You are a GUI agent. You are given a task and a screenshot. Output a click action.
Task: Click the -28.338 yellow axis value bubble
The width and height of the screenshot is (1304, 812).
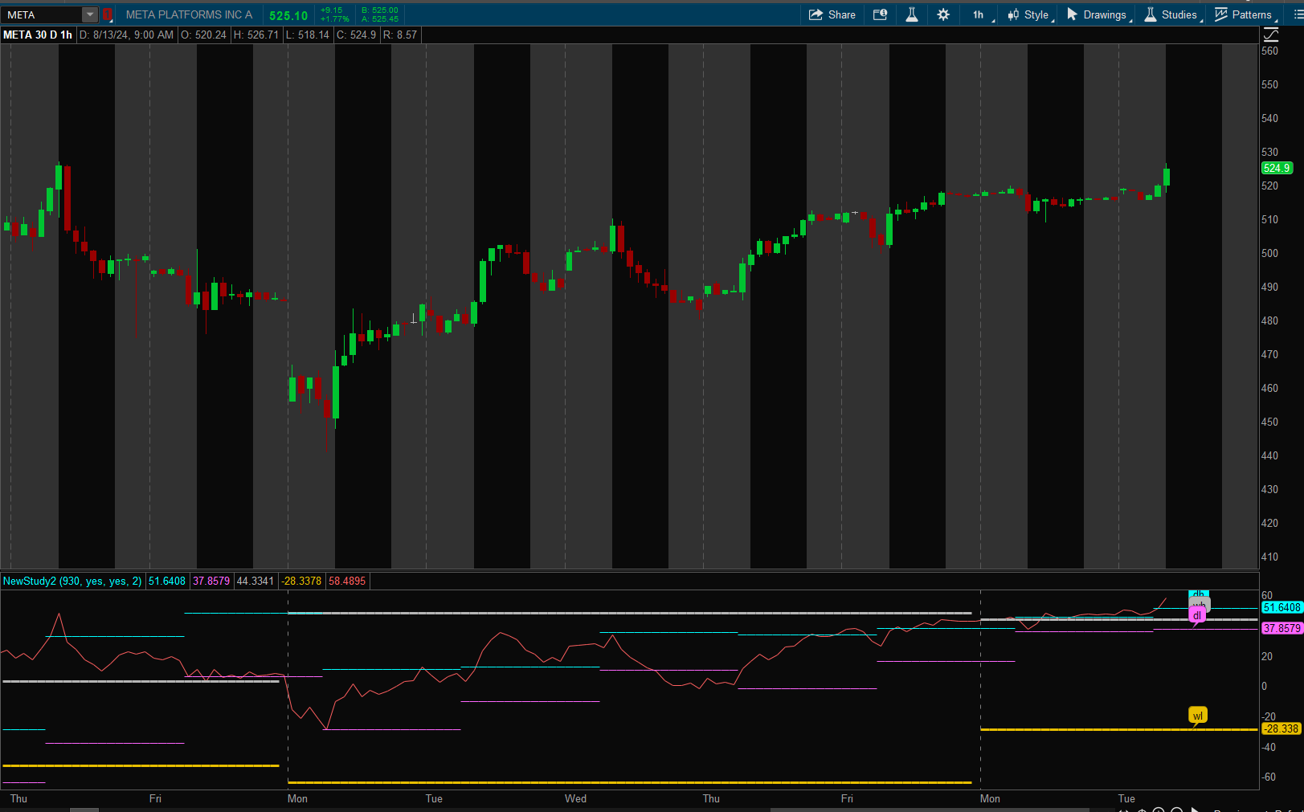click(x=1281, y=728)
